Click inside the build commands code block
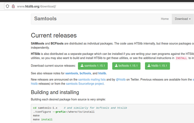Screen dimensions: 194x123 (x=108, y=114)
